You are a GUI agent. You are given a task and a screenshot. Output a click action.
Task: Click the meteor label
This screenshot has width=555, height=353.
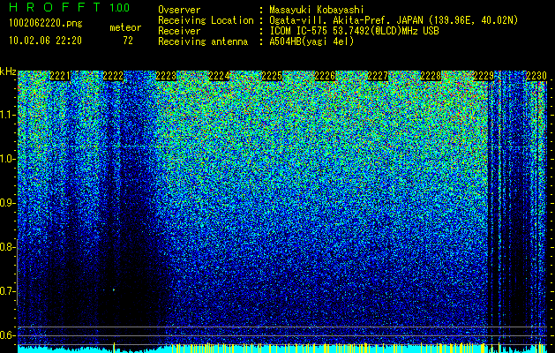pos(125,27)
